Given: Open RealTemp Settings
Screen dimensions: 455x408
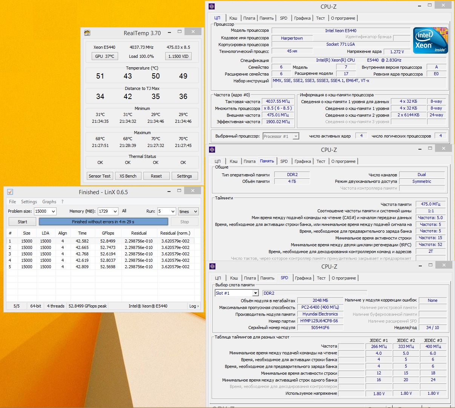Looking at the screenshot, I should 184,176.
